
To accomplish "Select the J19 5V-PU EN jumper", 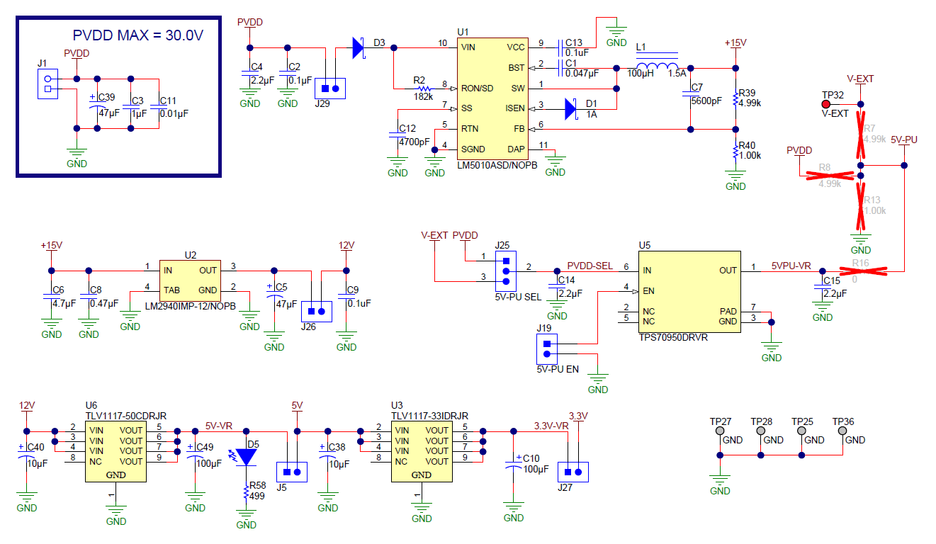I will (546, 348).
